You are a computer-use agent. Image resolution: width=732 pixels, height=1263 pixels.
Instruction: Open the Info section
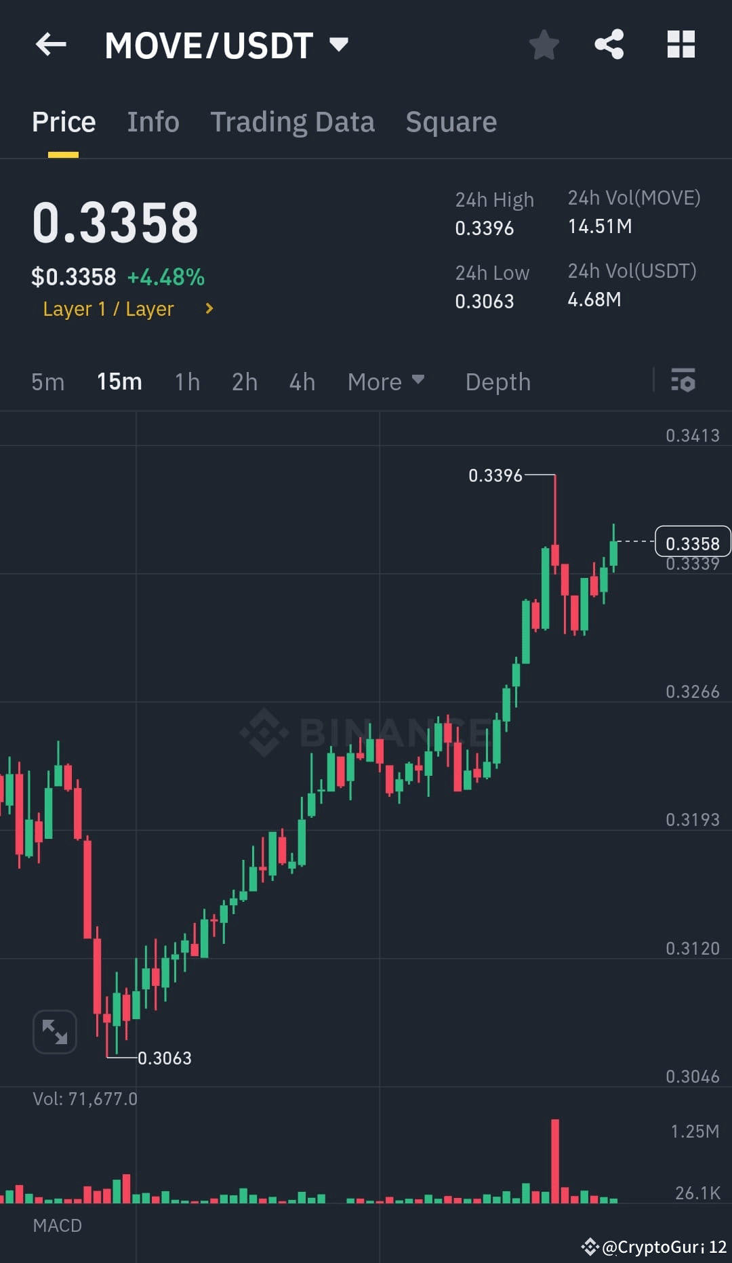tap(152, 121)
